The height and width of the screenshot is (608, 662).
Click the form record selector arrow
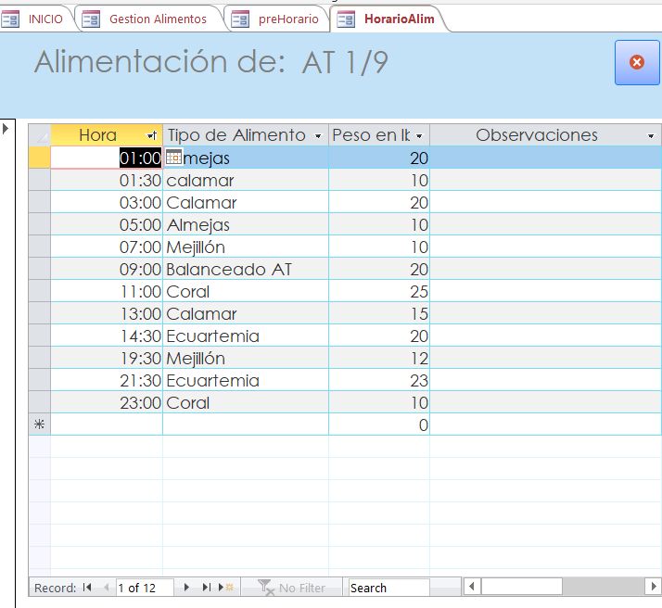[6, 128]
